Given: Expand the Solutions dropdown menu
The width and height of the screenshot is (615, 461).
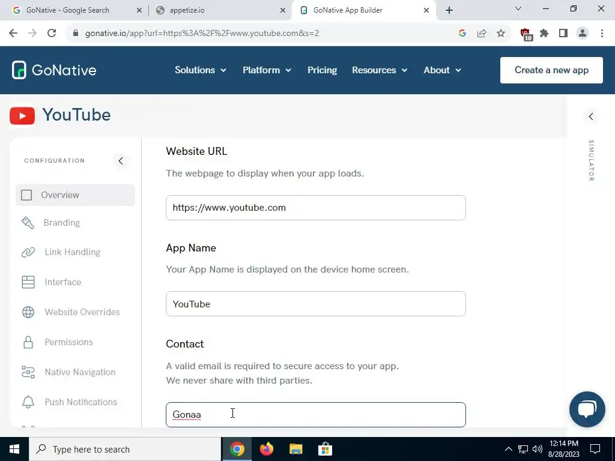Looking at the screenshot, I should pos(201,70).
